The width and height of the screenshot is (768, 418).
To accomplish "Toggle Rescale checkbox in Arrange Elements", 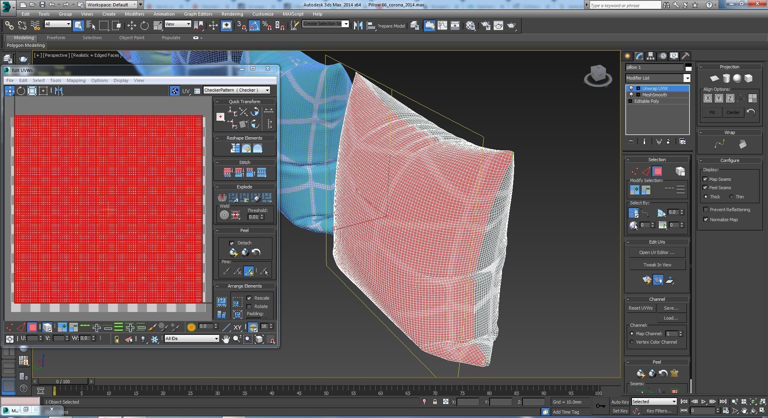I will [249, 298].
